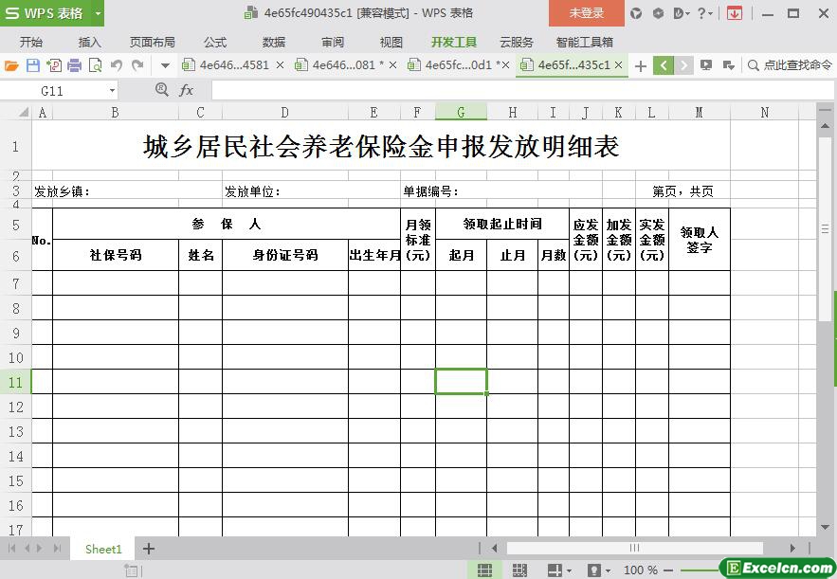Close the 4e646...081 document tab

pyautogui.click(x=392, y=65)
